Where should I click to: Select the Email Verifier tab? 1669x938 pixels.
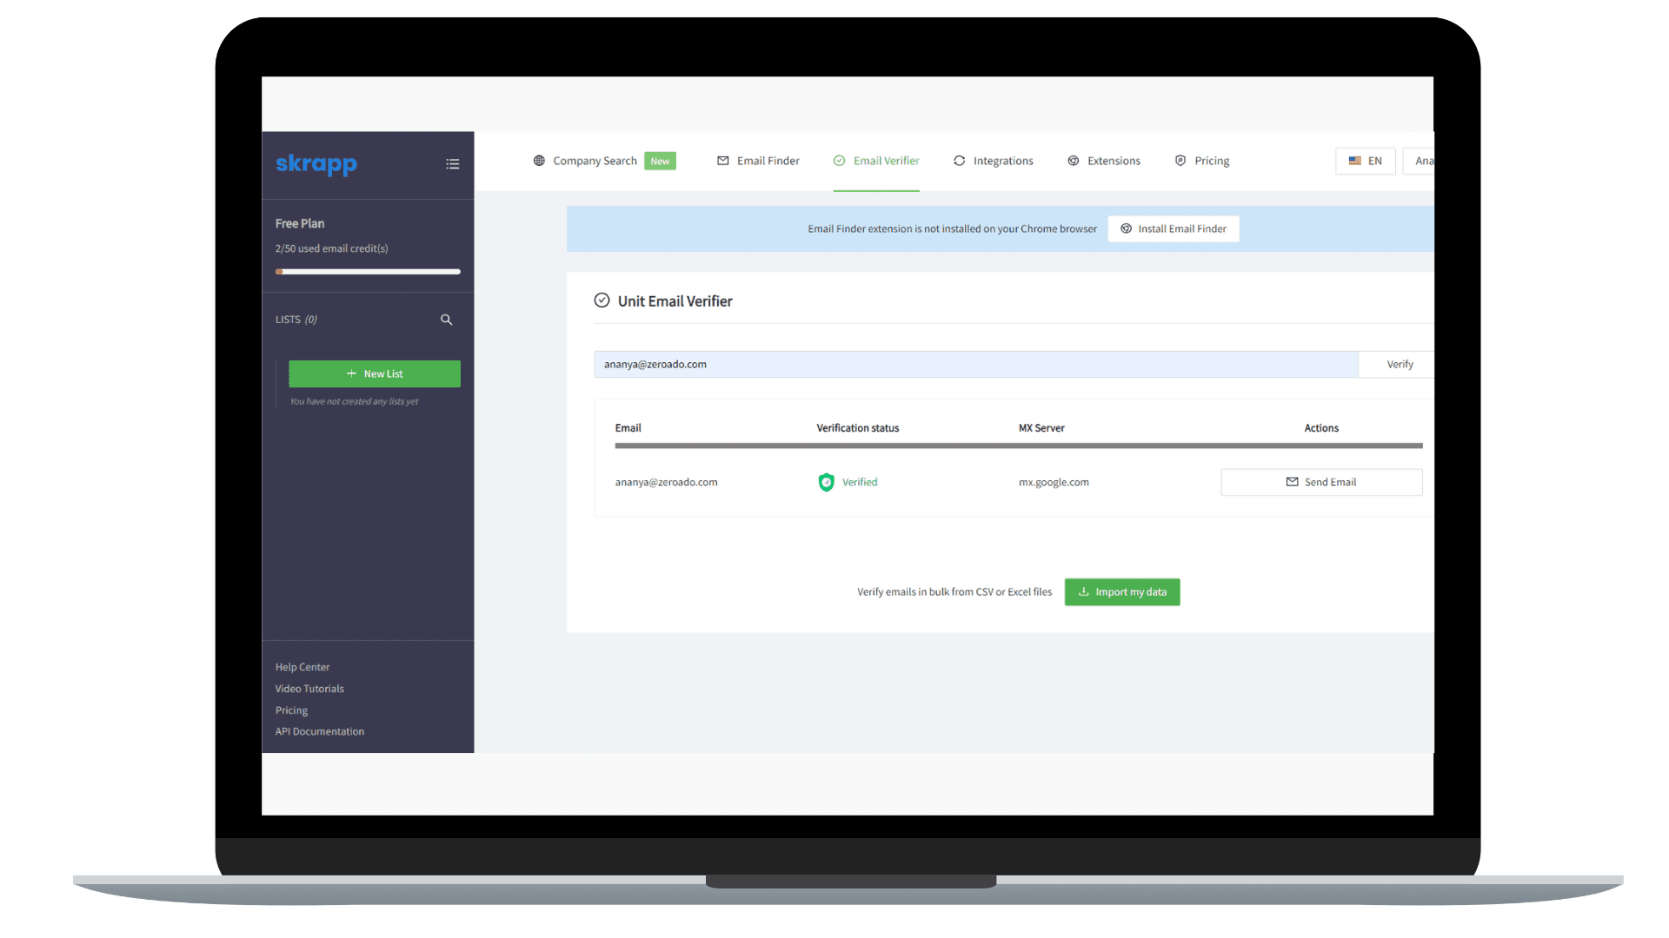[876, 161]
